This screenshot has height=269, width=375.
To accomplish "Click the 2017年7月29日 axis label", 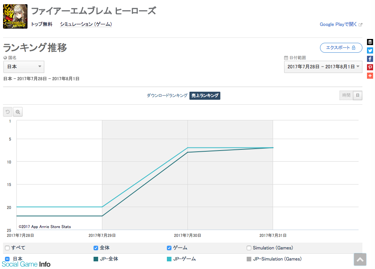I will 102,235.
